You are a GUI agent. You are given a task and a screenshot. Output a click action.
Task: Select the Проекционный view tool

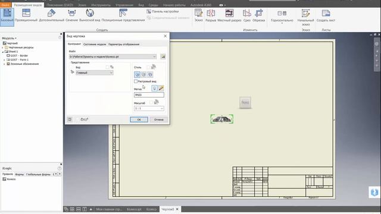click(26, 15)
